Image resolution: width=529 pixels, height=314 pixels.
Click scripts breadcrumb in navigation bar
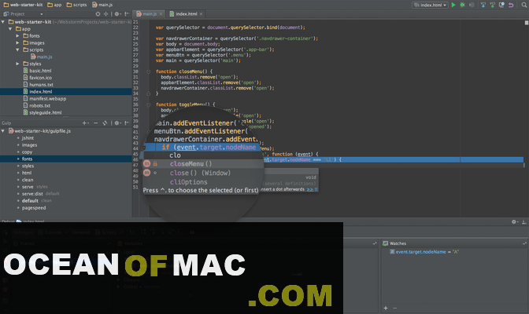[x=76, y=5]
